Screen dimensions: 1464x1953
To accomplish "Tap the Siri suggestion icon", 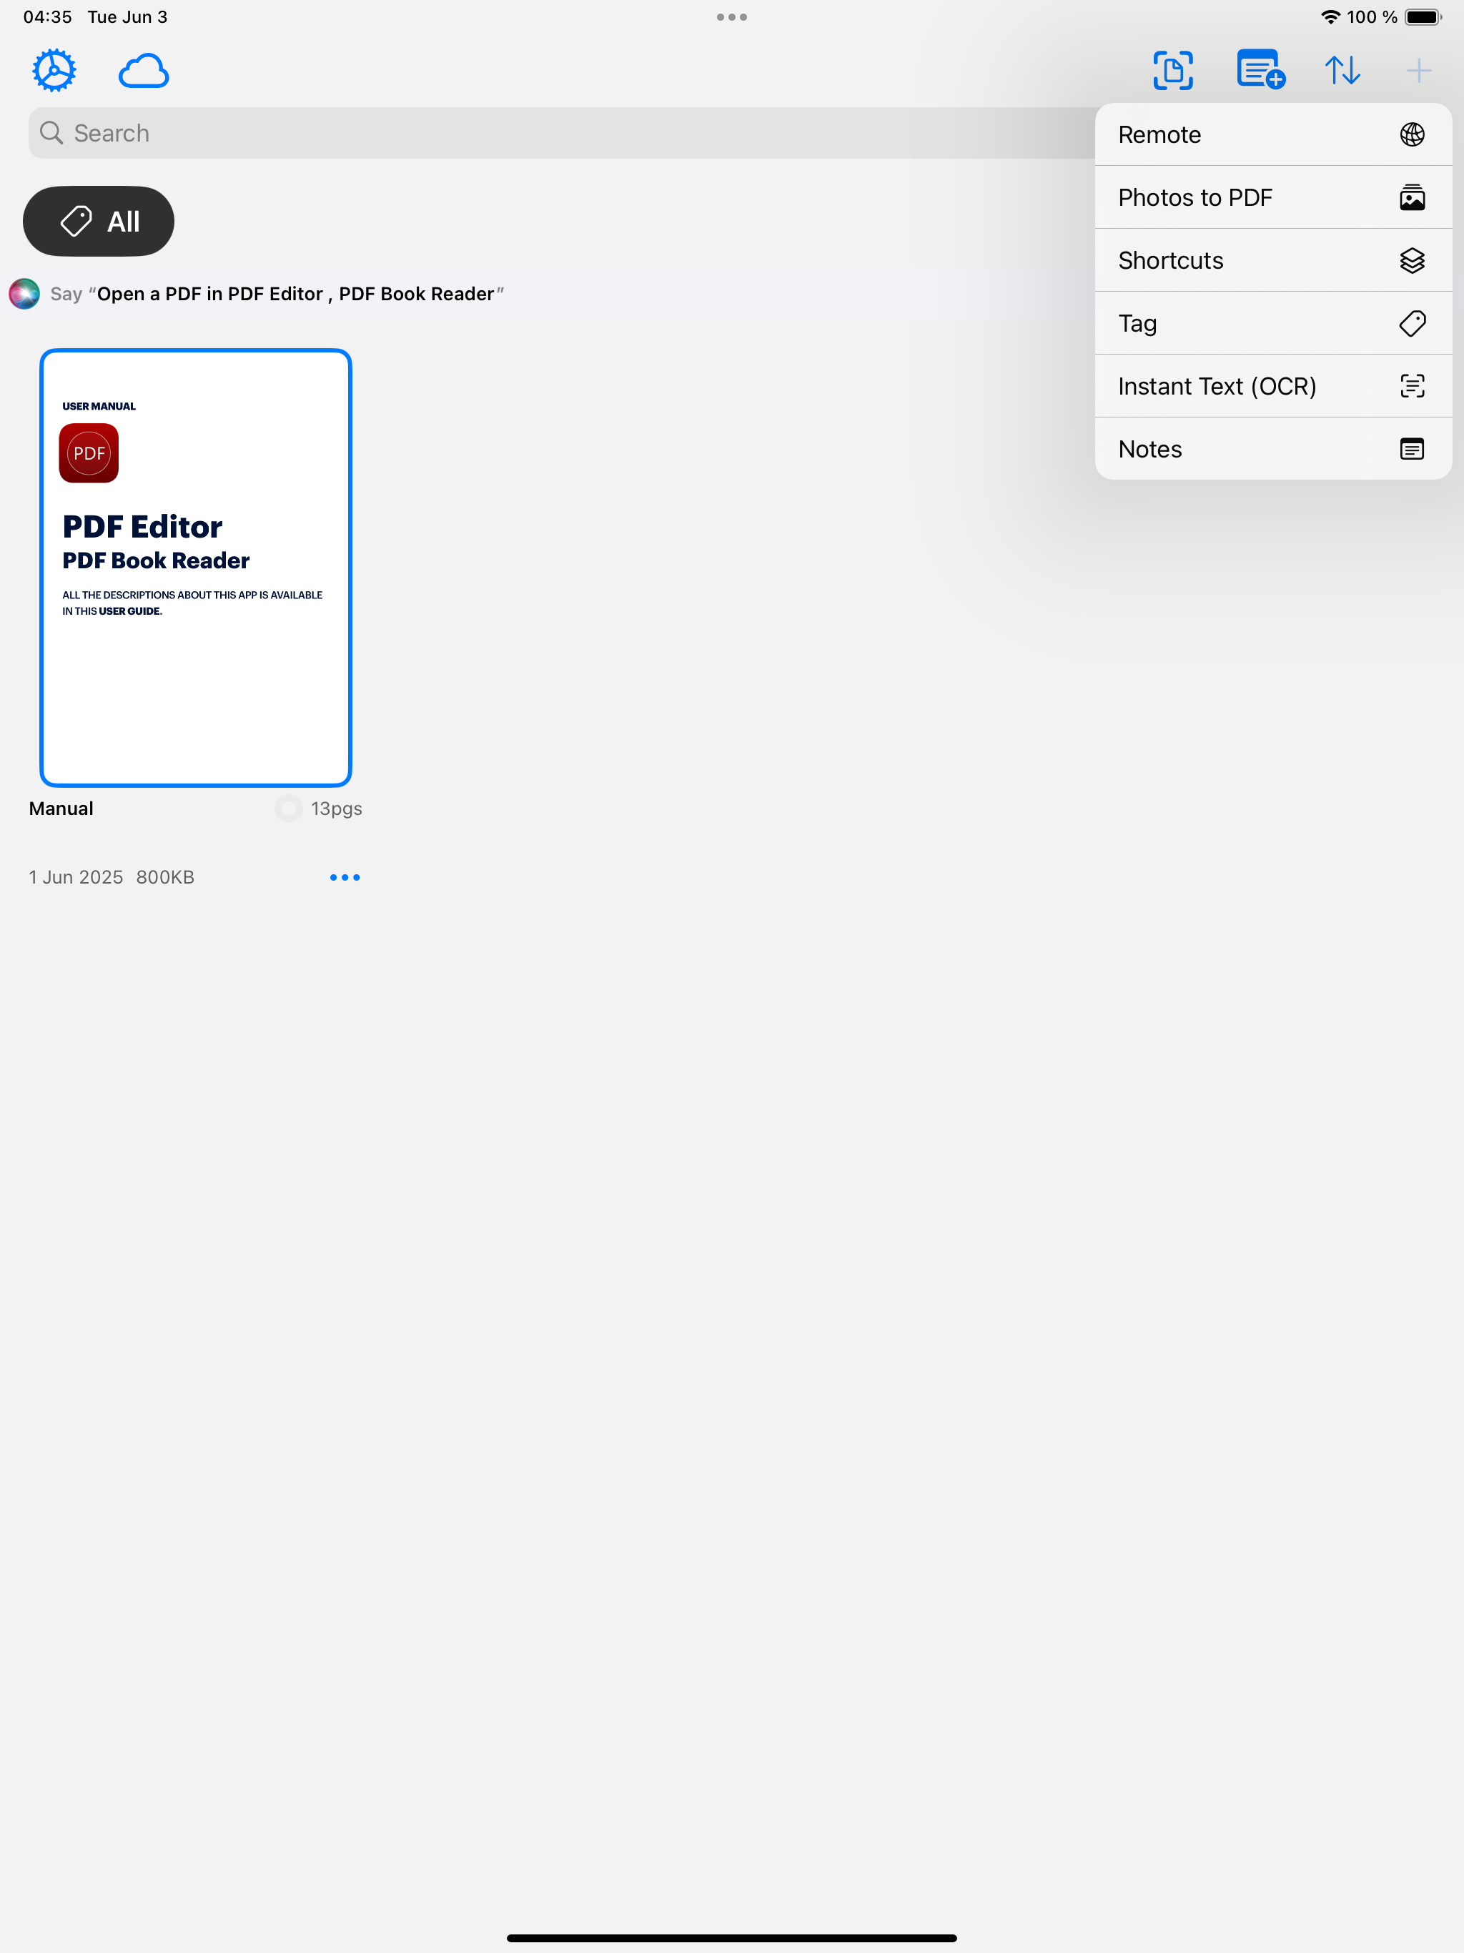I will pyautogui.click(x=24, y=294).
